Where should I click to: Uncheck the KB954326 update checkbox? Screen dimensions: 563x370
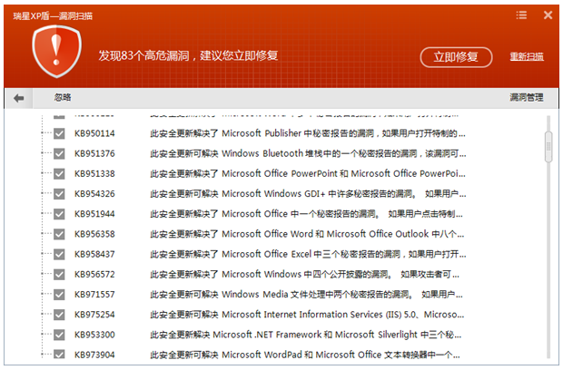click(x=59, y=193)
